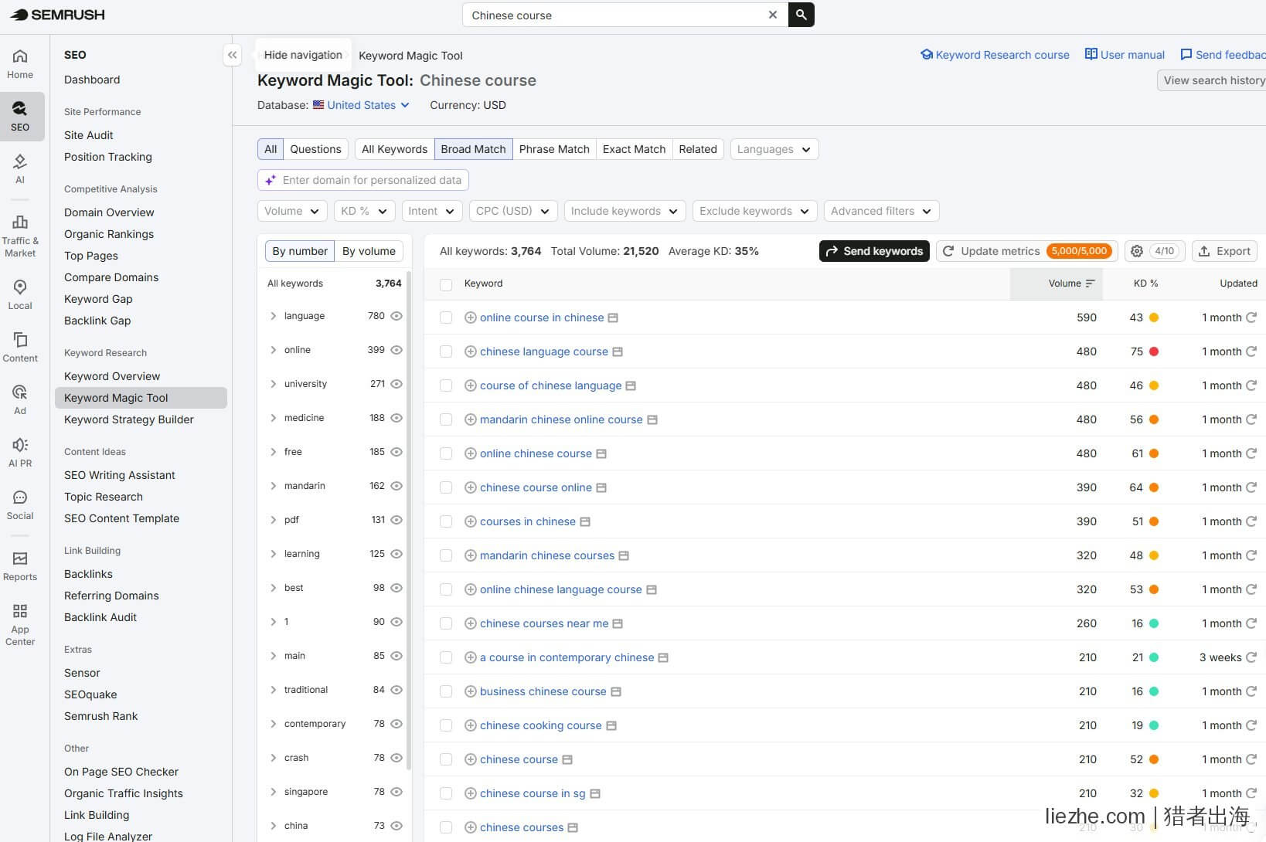The width and height of the screenshot is (1266, 842).
Task: Refresh metrics for 'a course in contemporary chinese'
Action: point(1251,657)
